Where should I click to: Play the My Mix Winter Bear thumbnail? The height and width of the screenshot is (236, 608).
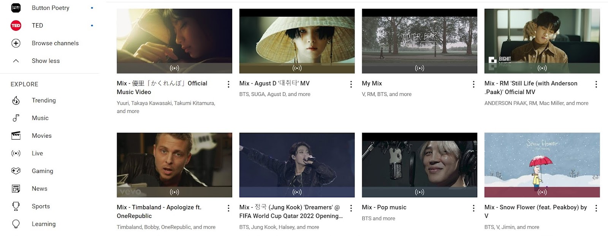(x=420, y=41)
